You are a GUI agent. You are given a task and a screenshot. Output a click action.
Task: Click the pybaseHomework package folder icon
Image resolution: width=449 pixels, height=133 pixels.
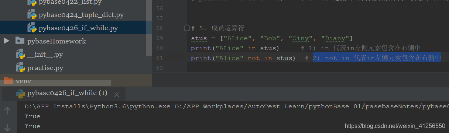coord(20,41)
